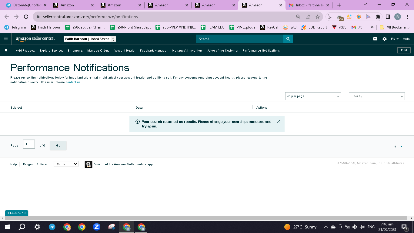414x233 pixels.
Task: Click the page number input field
Action: (x=29, y=144)
